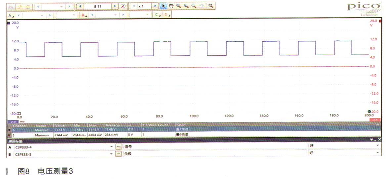Click the compass buffer navigator icon
This screenshot has width=386, height=179.
pyautogui.click(x=123, y=6)
